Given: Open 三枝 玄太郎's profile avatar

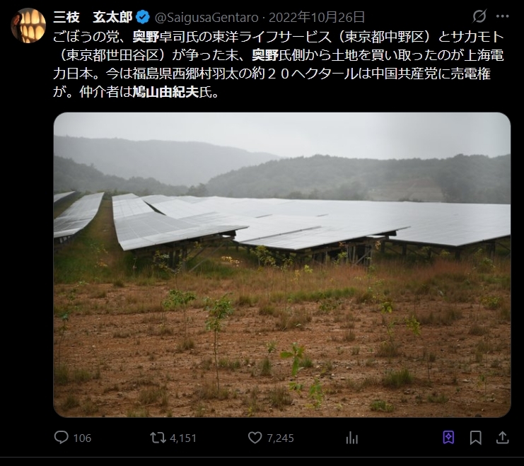Looking at the screenshot, I should point(28,25).
